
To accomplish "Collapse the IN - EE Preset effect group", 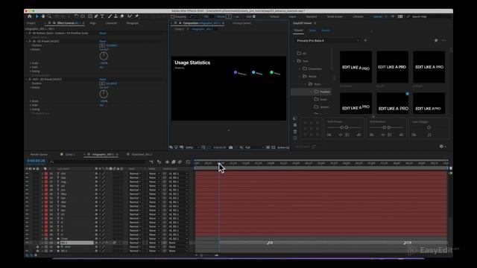I will [27, 41].
